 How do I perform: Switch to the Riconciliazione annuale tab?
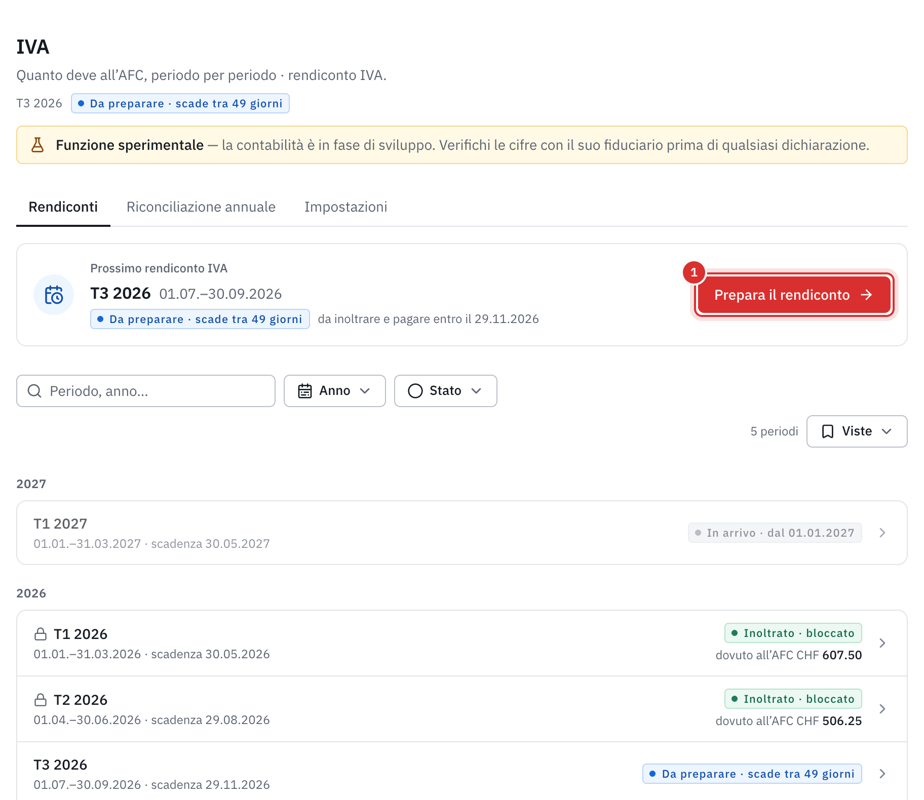tap(201, 207)
